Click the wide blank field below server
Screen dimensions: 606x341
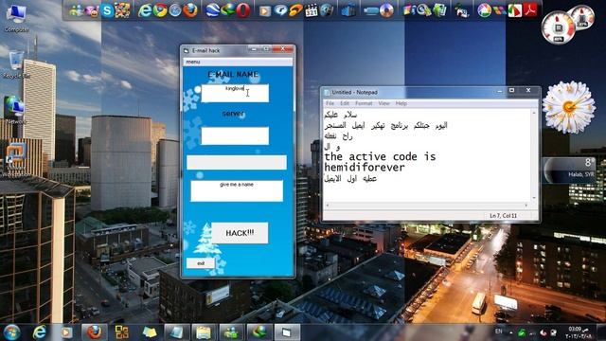coord(237,162)
